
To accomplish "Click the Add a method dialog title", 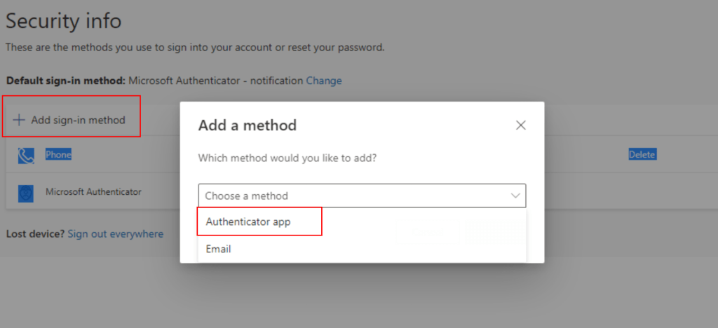I will (x=248, y=125).
